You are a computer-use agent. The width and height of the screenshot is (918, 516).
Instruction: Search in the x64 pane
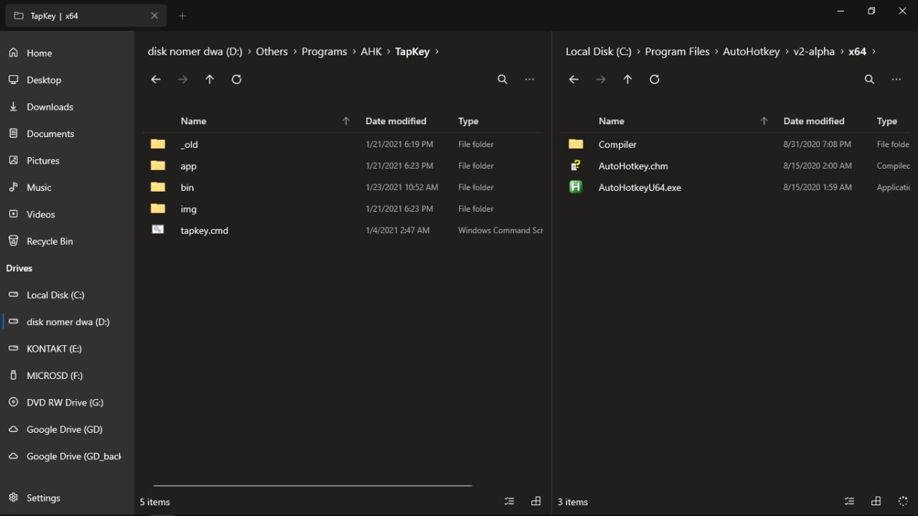point(869,80)
